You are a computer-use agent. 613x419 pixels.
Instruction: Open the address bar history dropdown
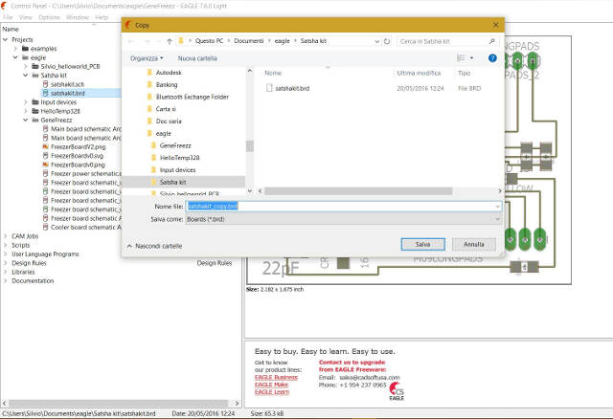(x=376, y=41)
